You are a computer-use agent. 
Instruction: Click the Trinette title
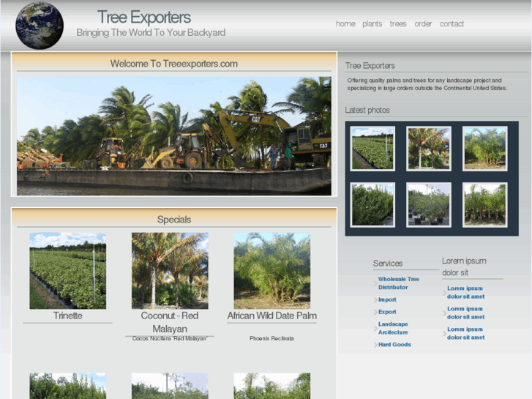tap(68, 316)
